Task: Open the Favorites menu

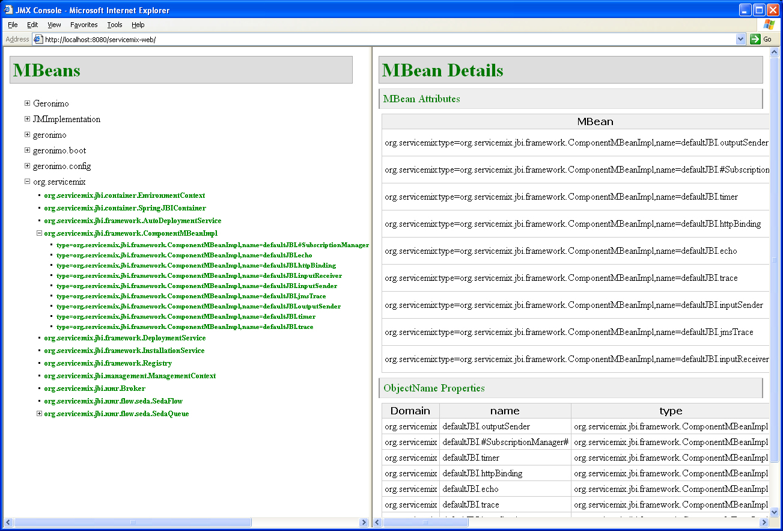Action: pyautogui.click(x=84, y=25)
